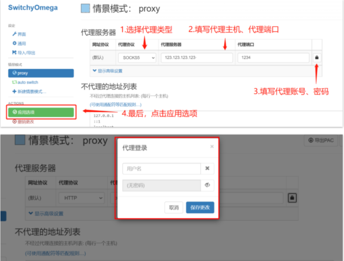Click the save icon next to 导入/导出

point(14,52)
